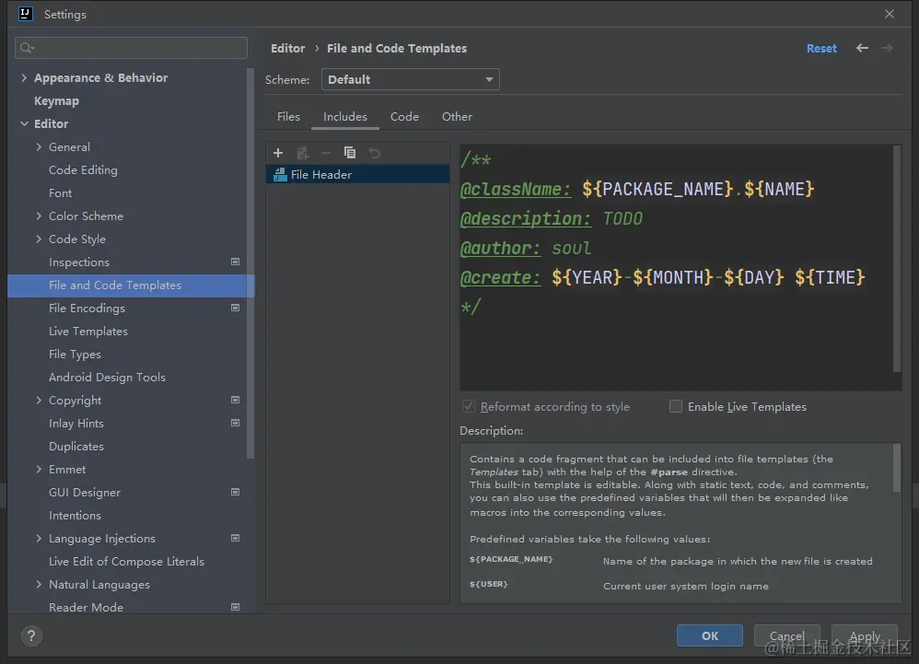Click the project-level icon beside File Encodings
The image size is (919, 664).
(x=235, y=308)
